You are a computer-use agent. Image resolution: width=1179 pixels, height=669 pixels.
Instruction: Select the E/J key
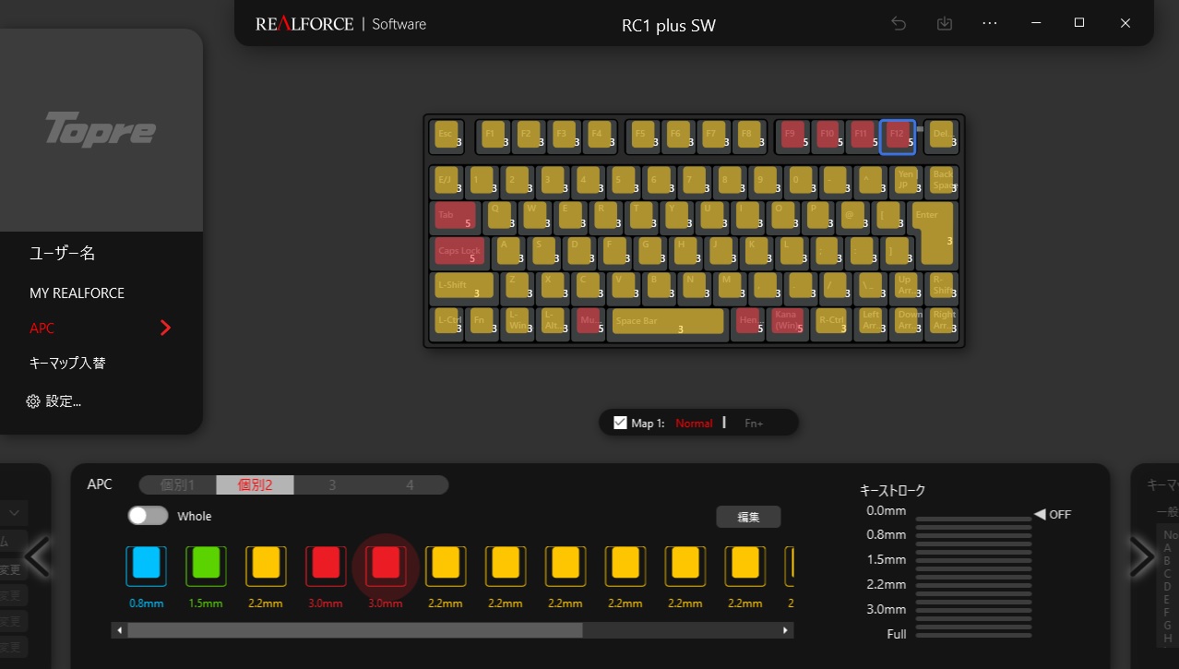tap(447, 181)
